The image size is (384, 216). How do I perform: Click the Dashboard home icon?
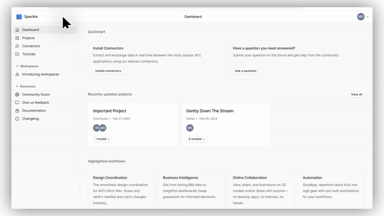[17, 30]
